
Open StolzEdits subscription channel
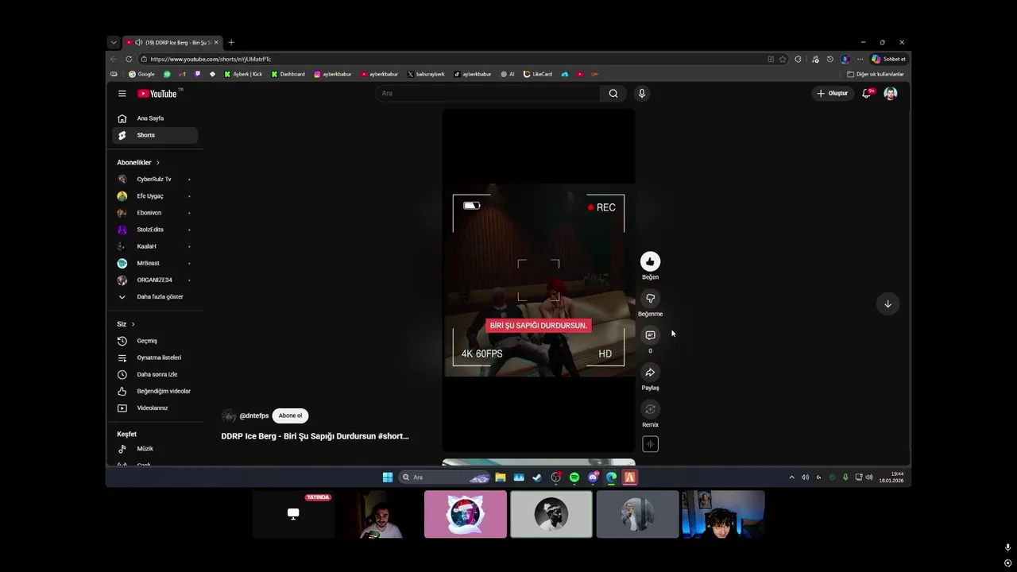(x=155, y=230)
